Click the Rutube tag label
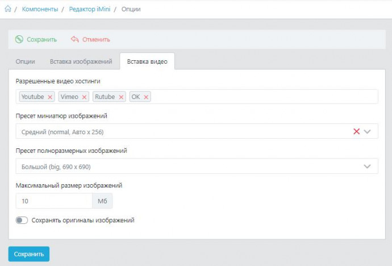The height and width of the screenshot is (266, 392). coord(105,97)
